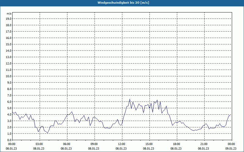The height and width of the screenshot is (152, 244).
Task: Click the 09:00 time label
Action: pos(95,144)
